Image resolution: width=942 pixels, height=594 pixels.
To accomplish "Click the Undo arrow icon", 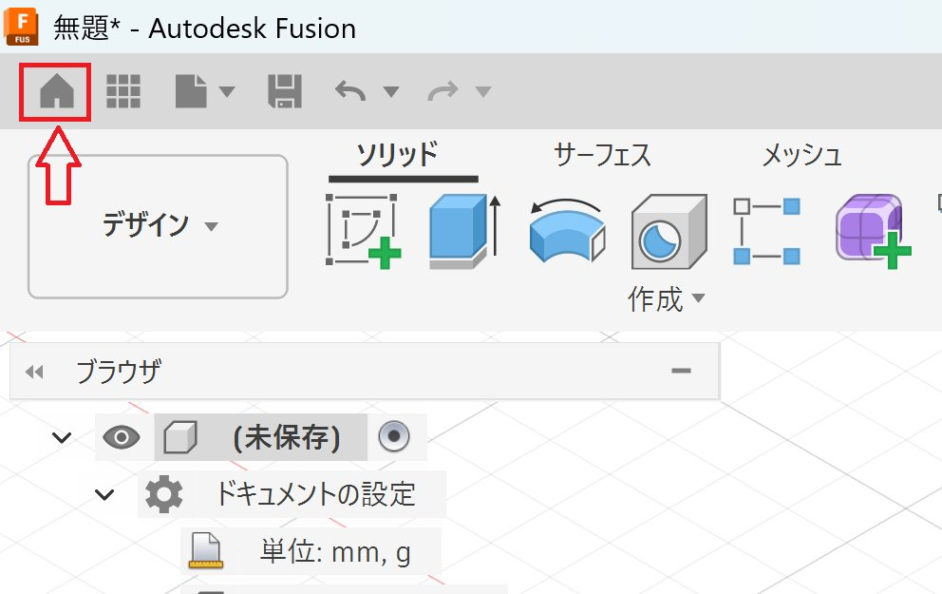I will tap(351, 92).
